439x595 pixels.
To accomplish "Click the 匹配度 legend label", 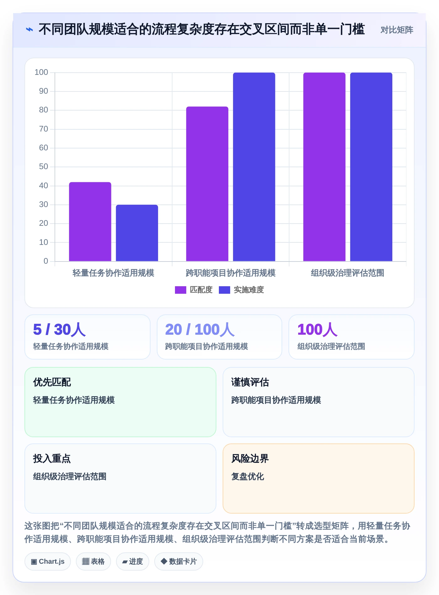I will click(x=201, y=290).
